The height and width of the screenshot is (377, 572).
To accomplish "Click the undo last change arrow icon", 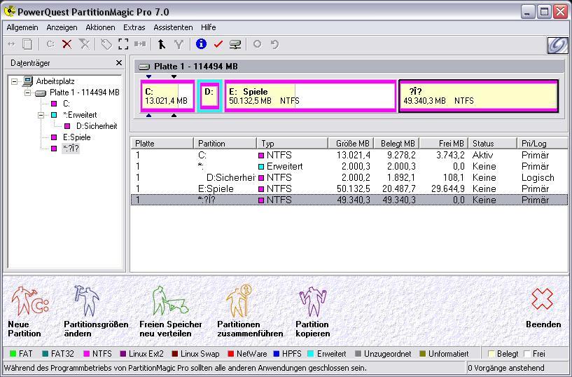I will pyautogui.click(x=274, y=44).
